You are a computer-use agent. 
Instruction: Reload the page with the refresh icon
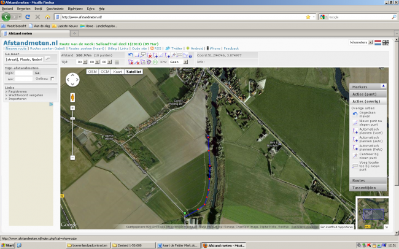(x=28, y=17)
